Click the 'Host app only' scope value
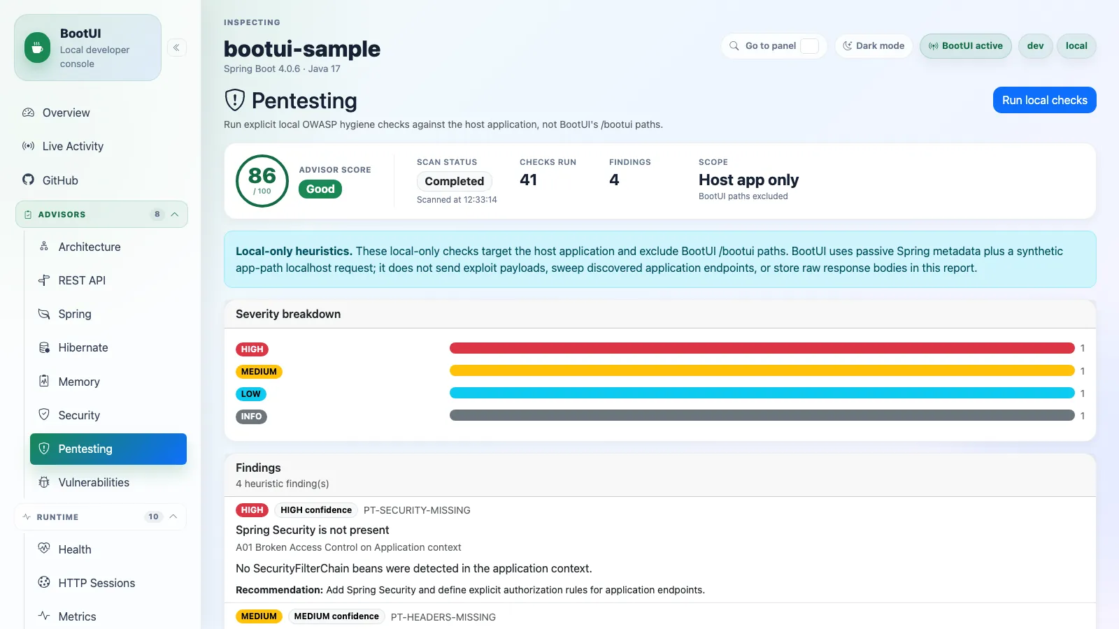 point(748,180)
